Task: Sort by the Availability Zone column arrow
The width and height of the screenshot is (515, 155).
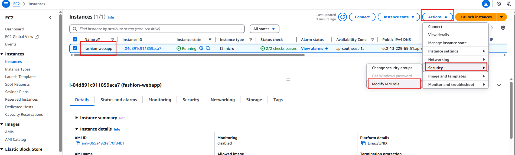Action: (x=373, y=40)
